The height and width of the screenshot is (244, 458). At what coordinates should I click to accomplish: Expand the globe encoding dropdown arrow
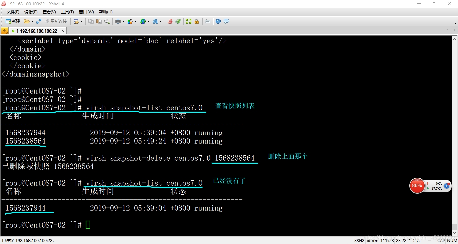coord(148,21)
